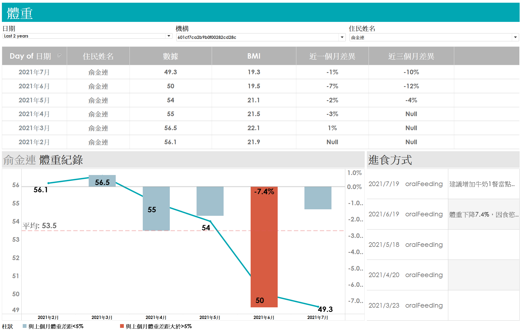This screenshot has height=333, width=521.
Task: Click the blue July bar in chart
Action: pyautogui.click(x=318, y=198)
